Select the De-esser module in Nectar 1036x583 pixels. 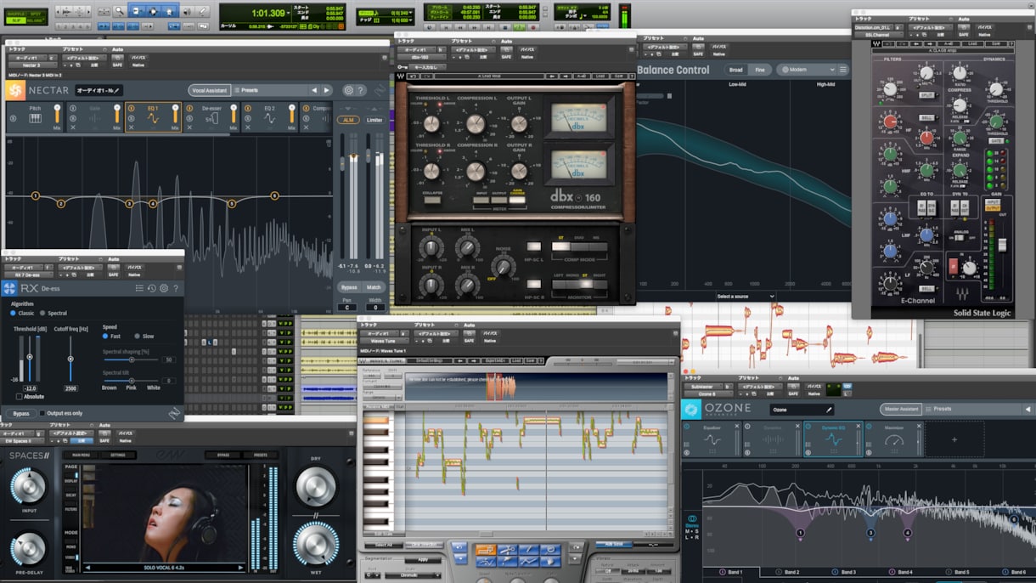pos(211,116)
